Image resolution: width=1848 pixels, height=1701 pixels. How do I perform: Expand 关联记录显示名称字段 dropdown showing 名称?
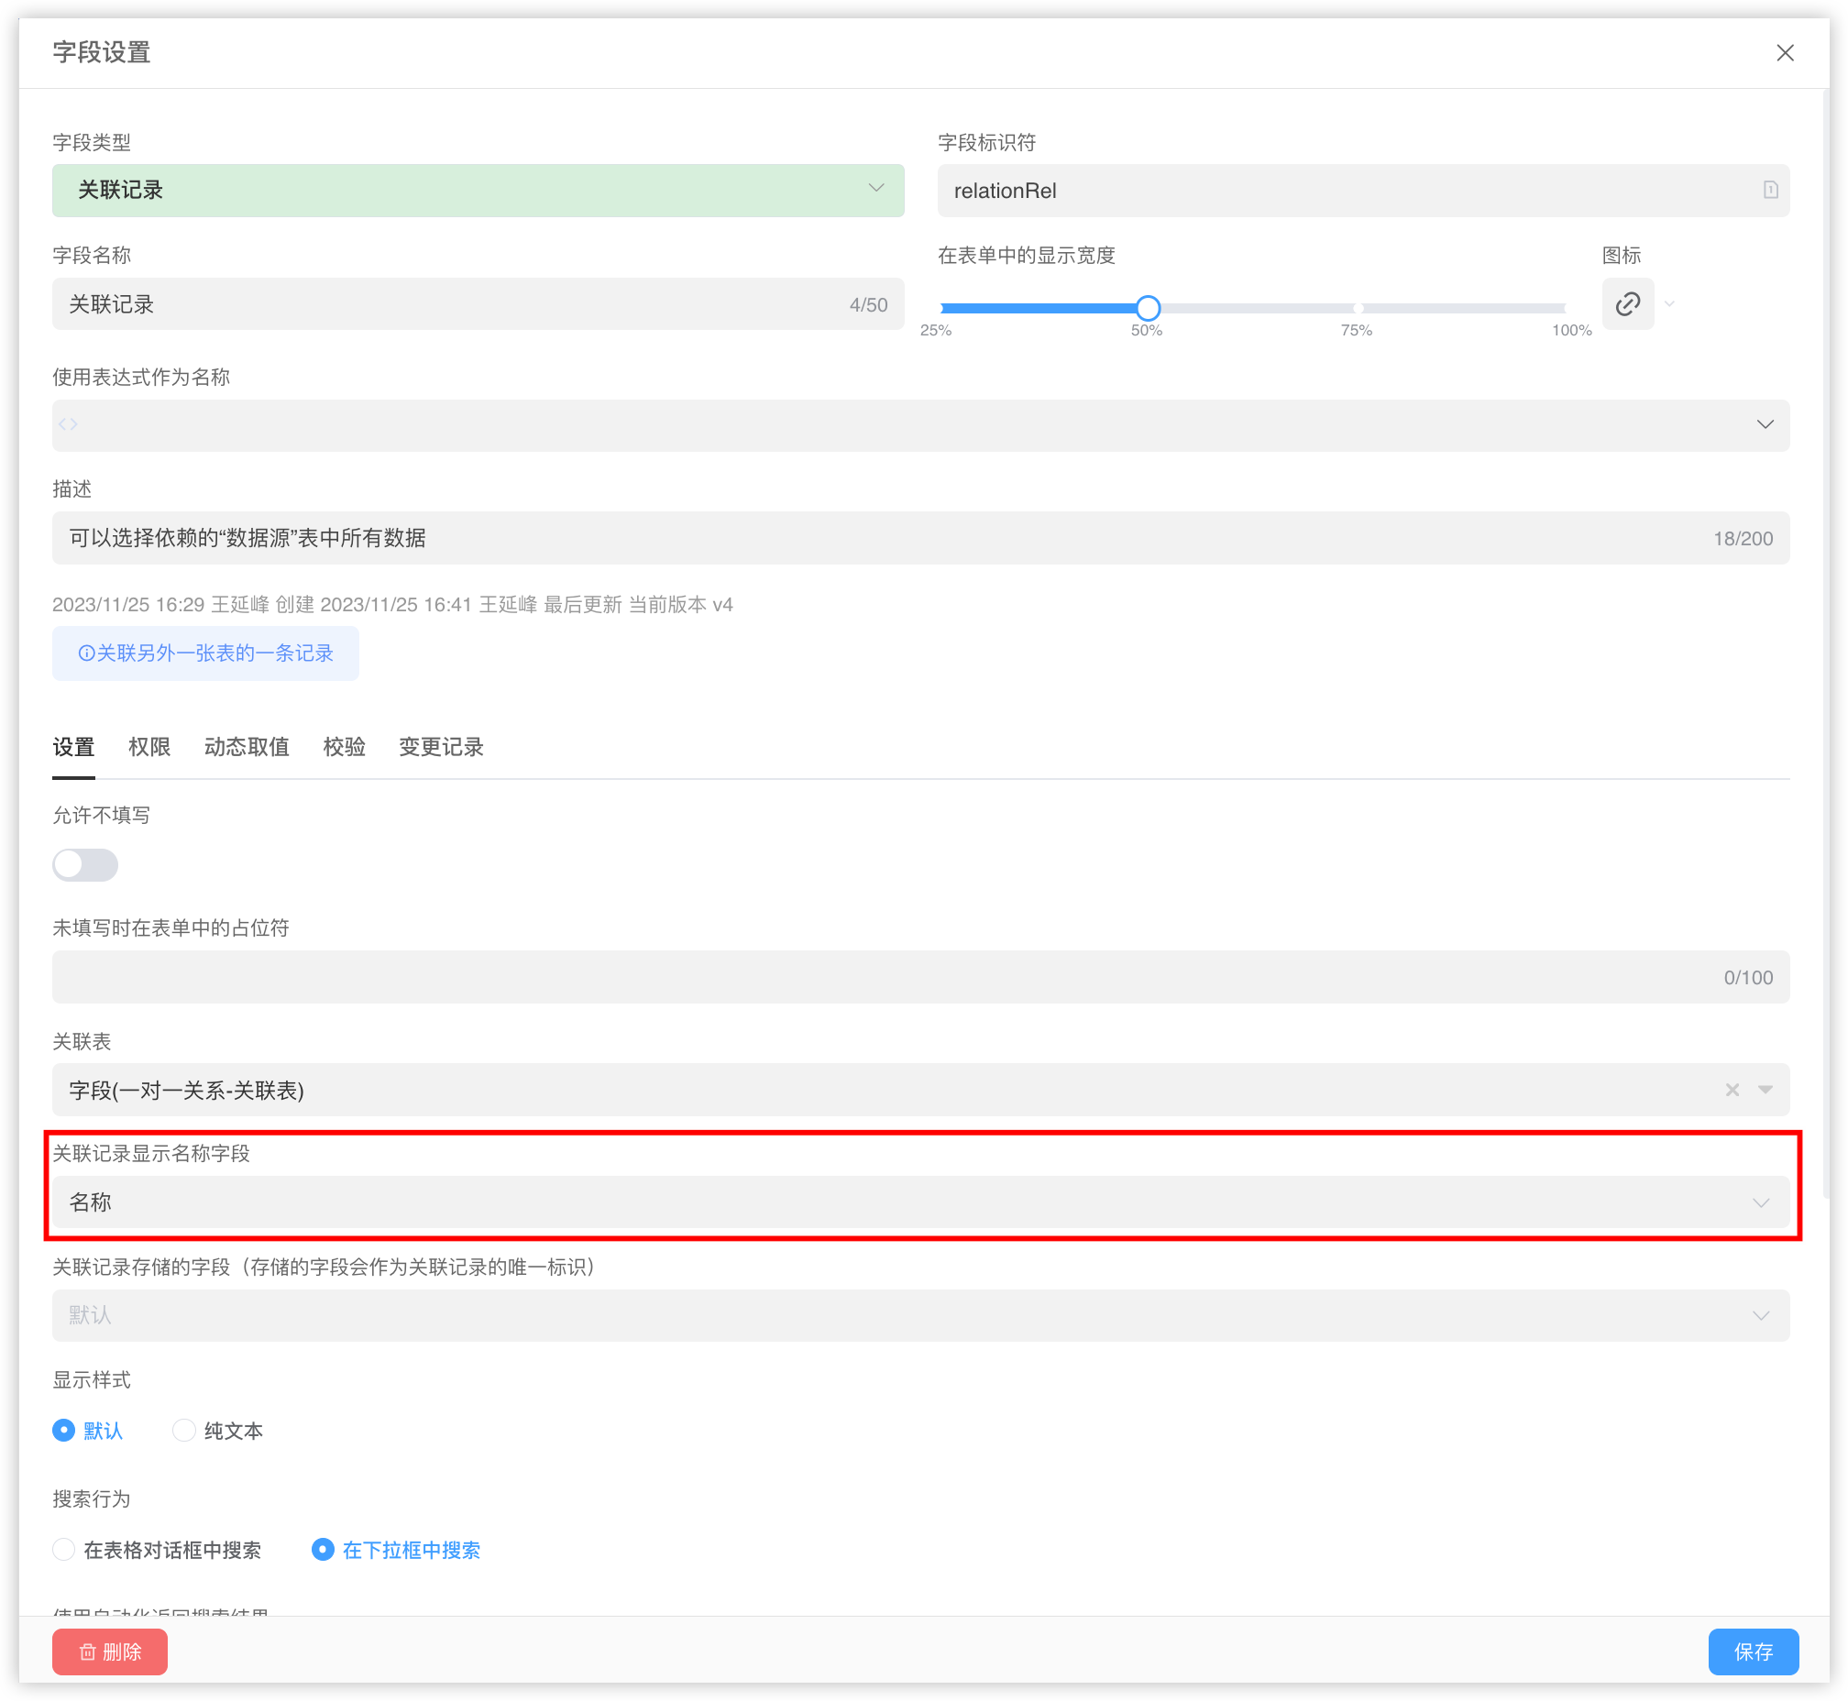[920, 1202]
